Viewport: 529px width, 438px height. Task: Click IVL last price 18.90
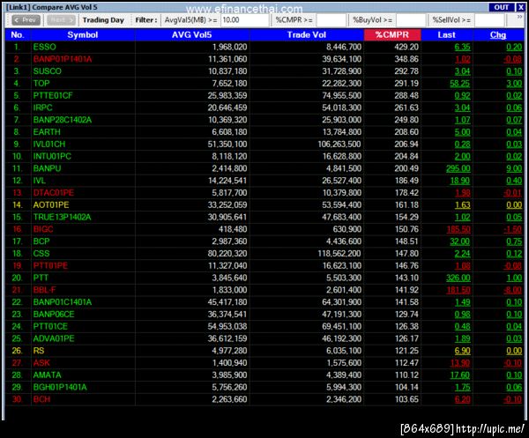click(x=460, y=181)
